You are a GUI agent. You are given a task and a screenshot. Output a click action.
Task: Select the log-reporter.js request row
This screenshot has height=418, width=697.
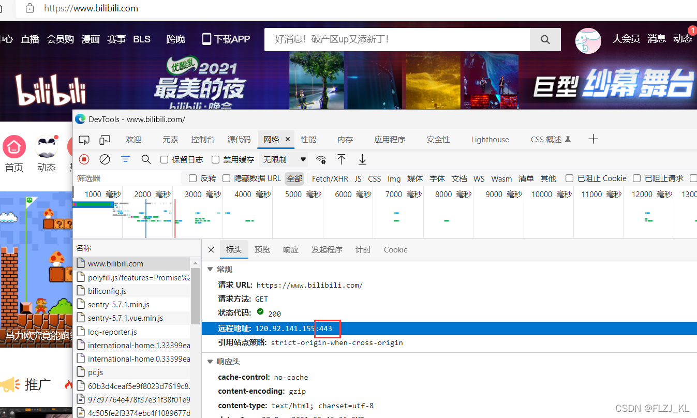pyautogui.click(x=131, y=332)
